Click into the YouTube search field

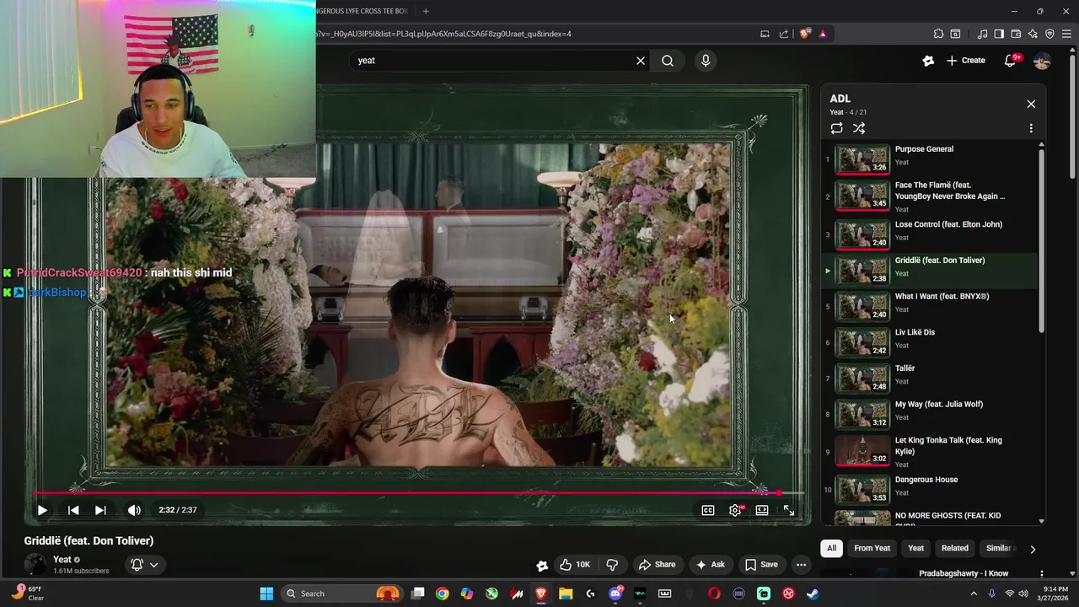[x=497, y=61]
